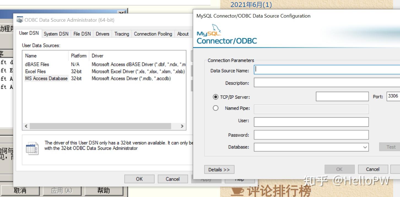The height and width of the screenshot is (197, 400).
Task: Click the Platform column header
Action: (x=79, y=56)
